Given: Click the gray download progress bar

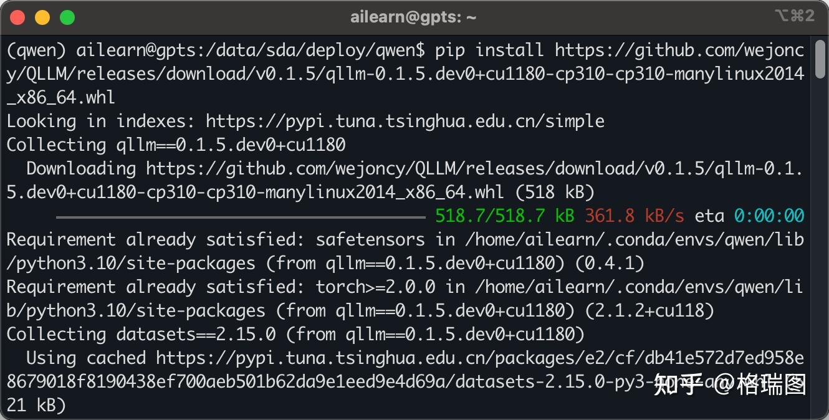Looking at the screenshot, I should tap(240, 217).
